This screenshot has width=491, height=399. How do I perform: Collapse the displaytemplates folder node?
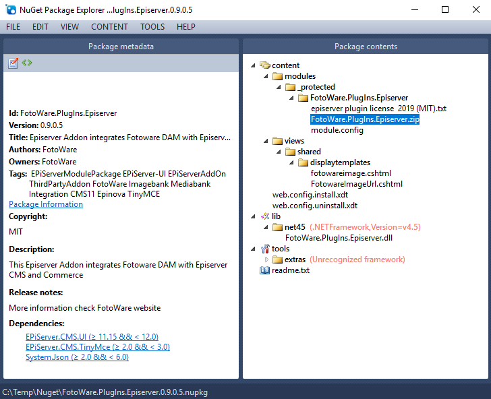[291, 162]
